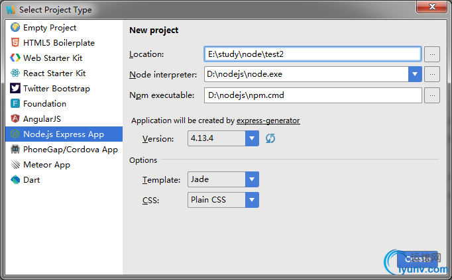Click the HTML5 Boilerplate icon
Viewport: 452px width, 280px height.
pos(15,43)
